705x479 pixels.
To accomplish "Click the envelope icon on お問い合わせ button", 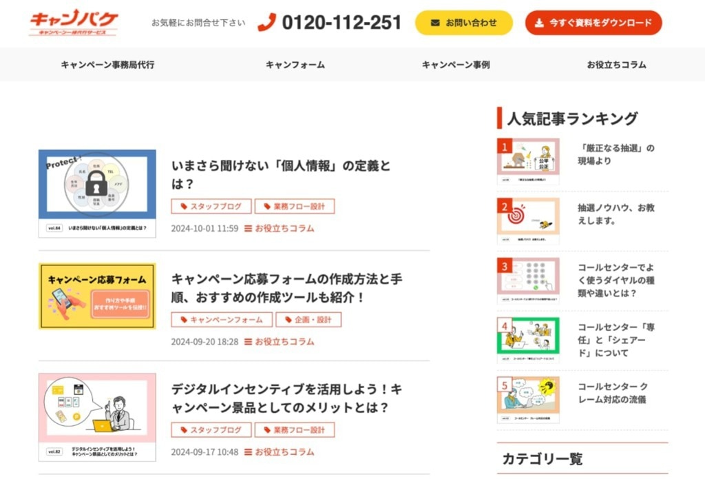I will click(435, 23).
